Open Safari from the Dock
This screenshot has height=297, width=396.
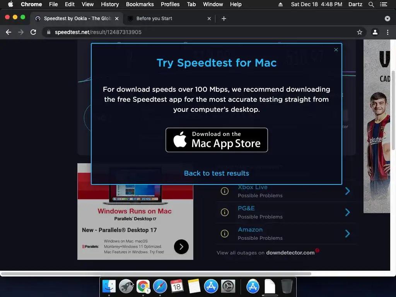[x=160, y=286]
